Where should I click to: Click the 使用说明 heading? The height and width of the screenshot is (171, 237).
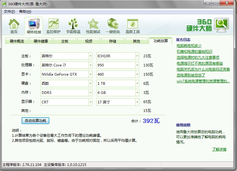(x=183, y=125)
